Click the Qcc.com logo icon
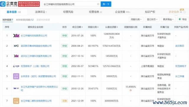This screenshot has height=107, width=189. [x=3, y=4]
